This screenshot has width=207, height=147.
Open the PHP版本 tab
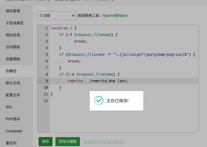tap(13, 119)
